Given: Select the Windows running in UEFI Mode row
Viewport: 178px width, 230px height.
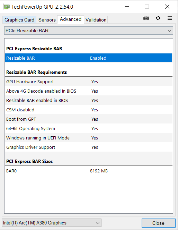Looking at the screenshot, I should coord(89,138).
